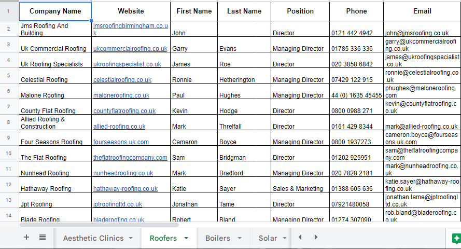Select the Four Seasons Roofing cell

[55, 138]
